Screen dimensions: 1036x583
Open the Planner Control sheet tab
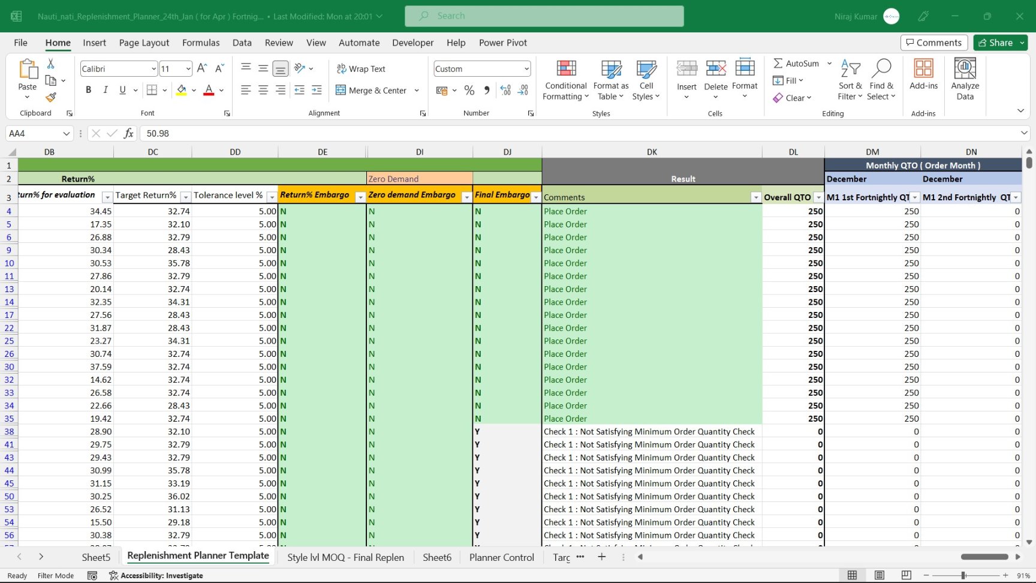pos(501,557)
